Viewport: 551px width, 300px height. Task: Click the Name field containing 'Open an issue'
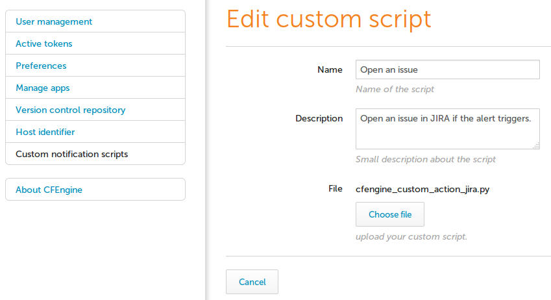(x=447, y=69)
